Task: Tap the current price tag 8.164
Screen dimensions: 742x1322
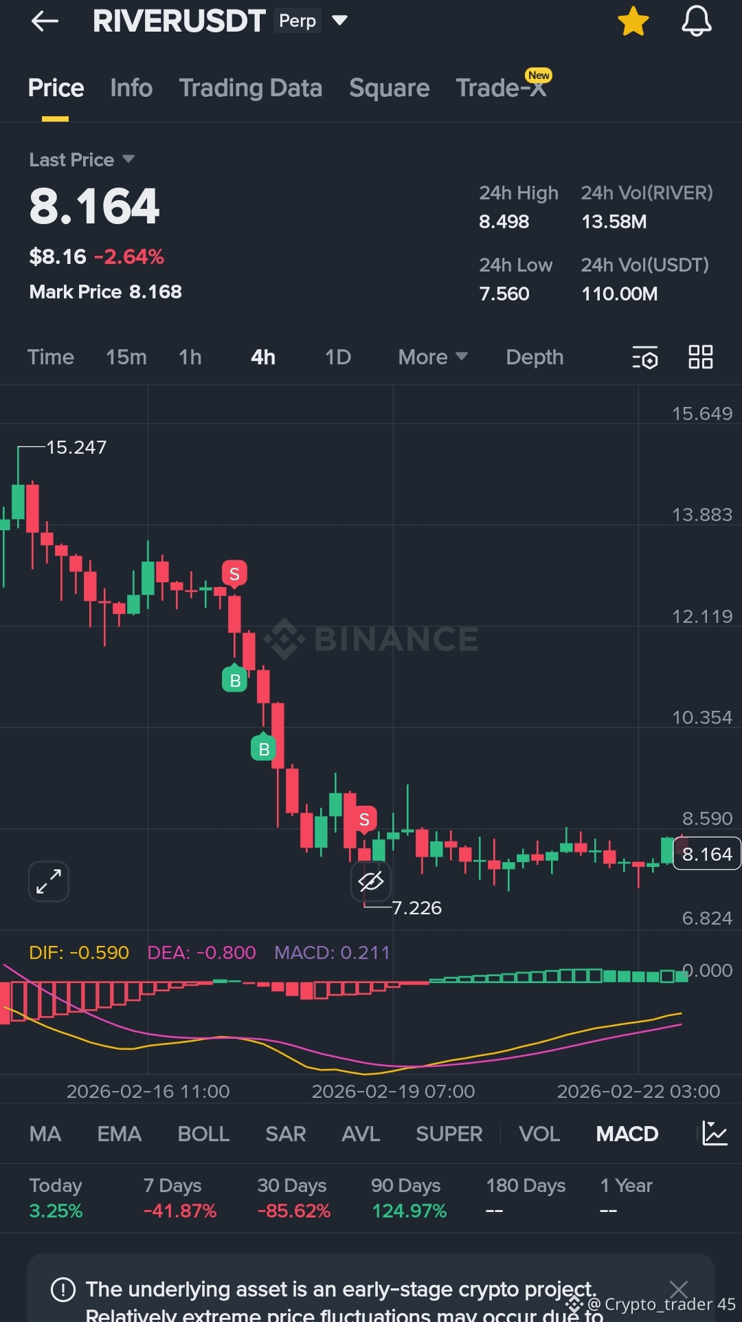Action: (706, 854)
